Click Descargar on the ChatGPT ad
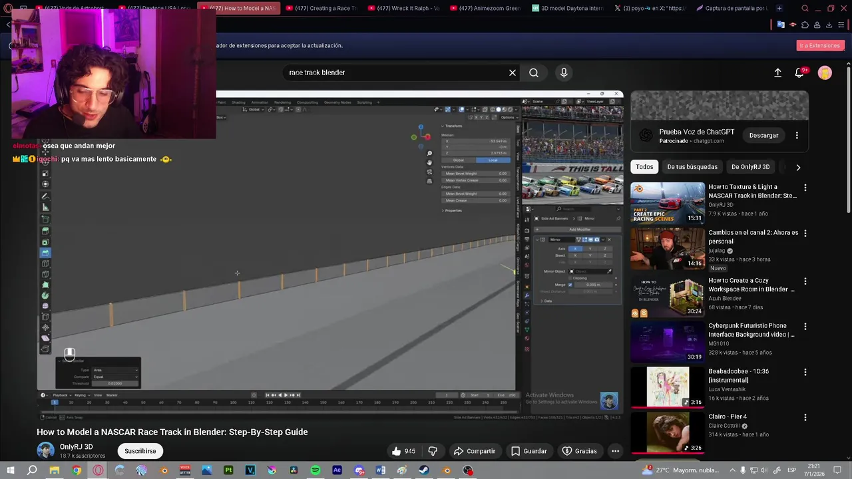The height and width of the screenshot is (479, 852). coord(763,135)
